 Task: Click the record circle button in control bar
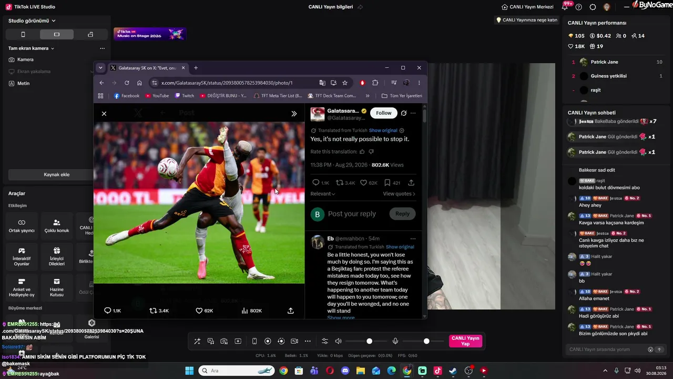click(x=268, y=341)
